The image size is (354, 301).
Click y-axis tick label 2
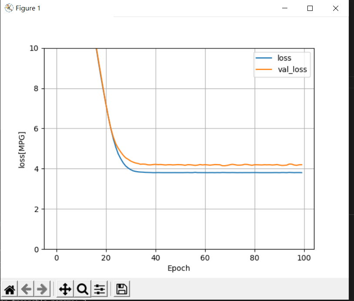(36, 210)
